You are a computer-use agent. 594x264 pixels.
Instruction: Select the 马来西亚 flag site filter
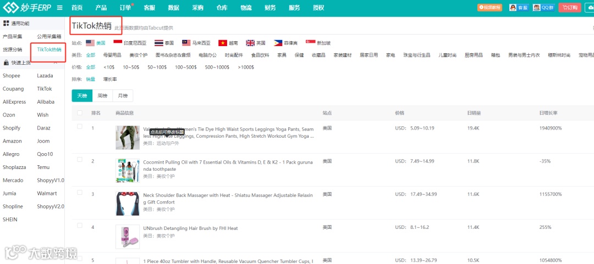pos(196,43)
